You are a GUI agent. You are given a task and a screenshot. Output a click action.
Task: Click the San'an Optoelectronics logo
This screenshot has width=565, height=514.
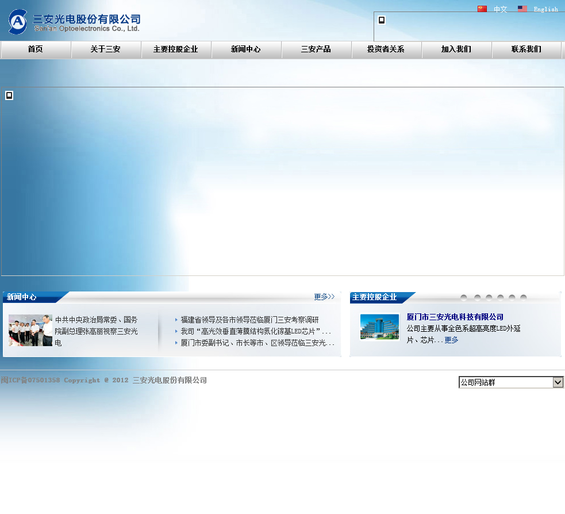74,22
